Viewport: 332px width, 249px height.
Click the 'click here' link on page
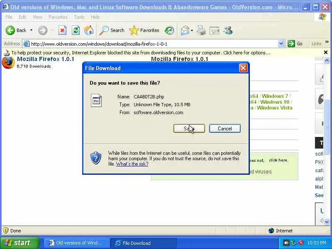tap(278, 160)
